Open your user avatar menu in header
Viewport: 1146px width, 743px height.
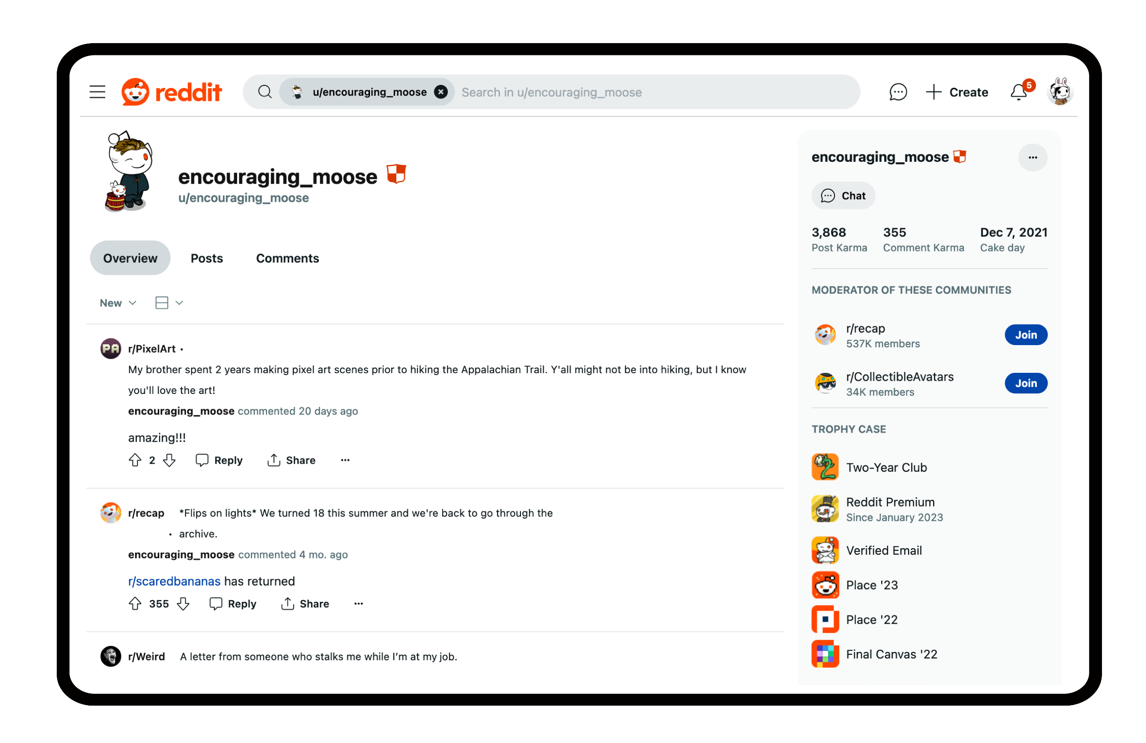(x=1059, y=91)
